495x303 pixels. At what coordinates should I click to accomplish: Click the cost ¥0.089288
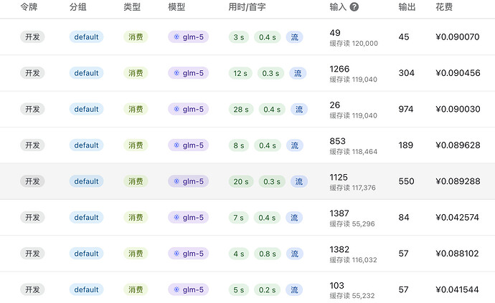(x=458, y=181)
